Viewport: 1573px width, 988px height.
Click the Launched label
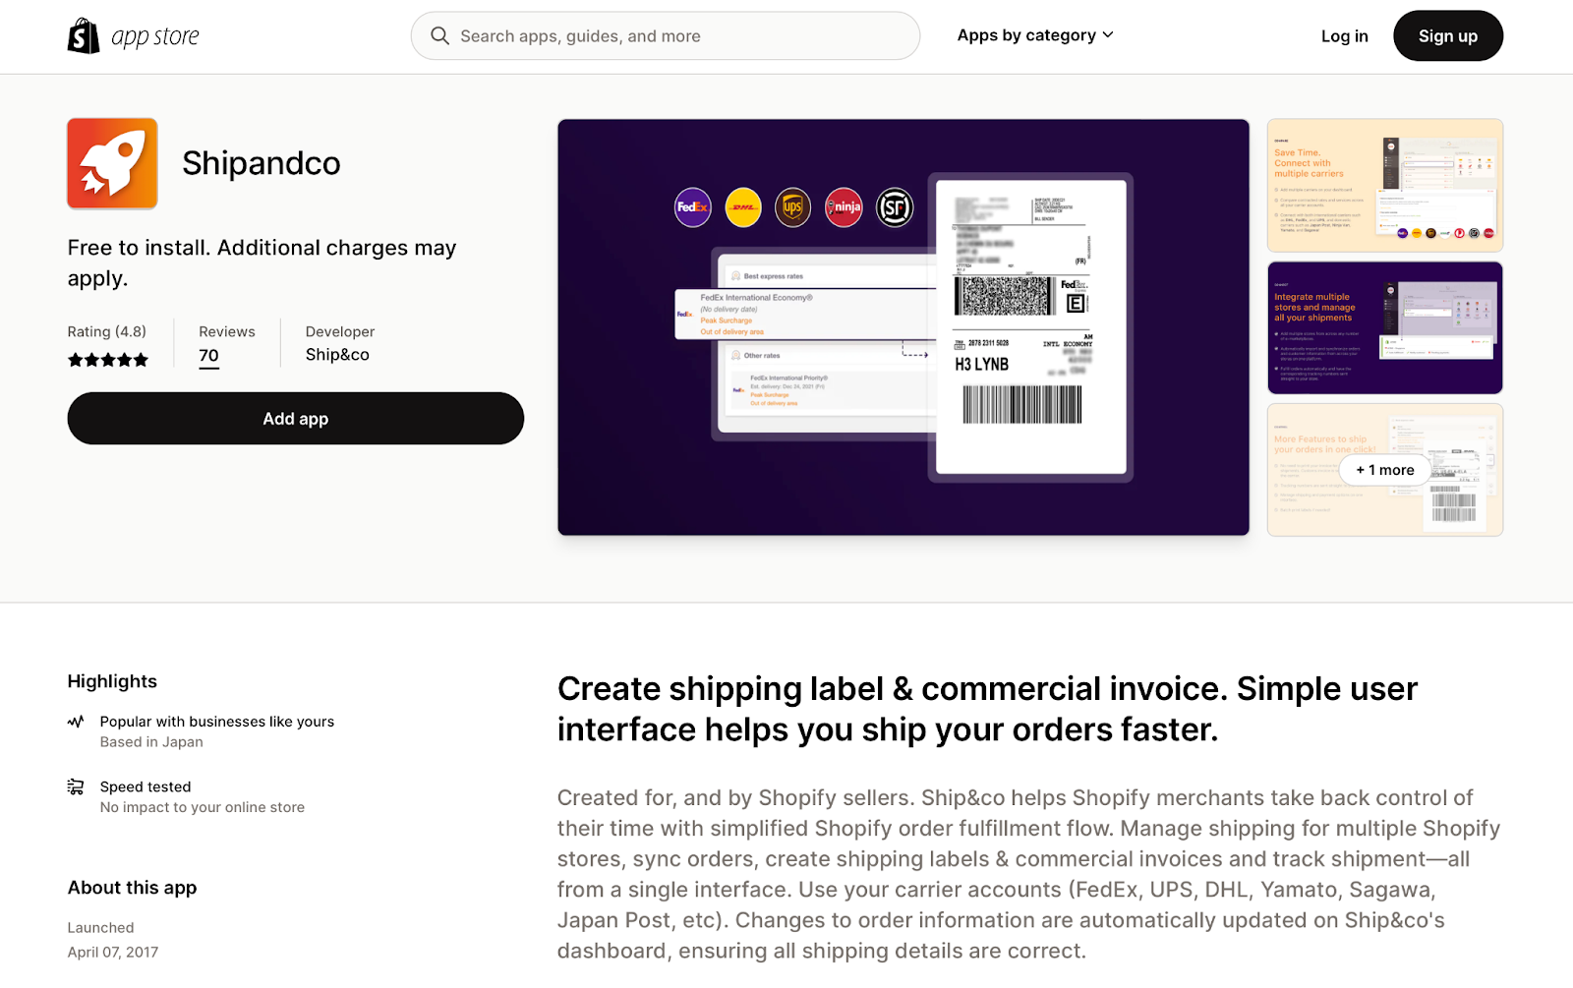101,928
